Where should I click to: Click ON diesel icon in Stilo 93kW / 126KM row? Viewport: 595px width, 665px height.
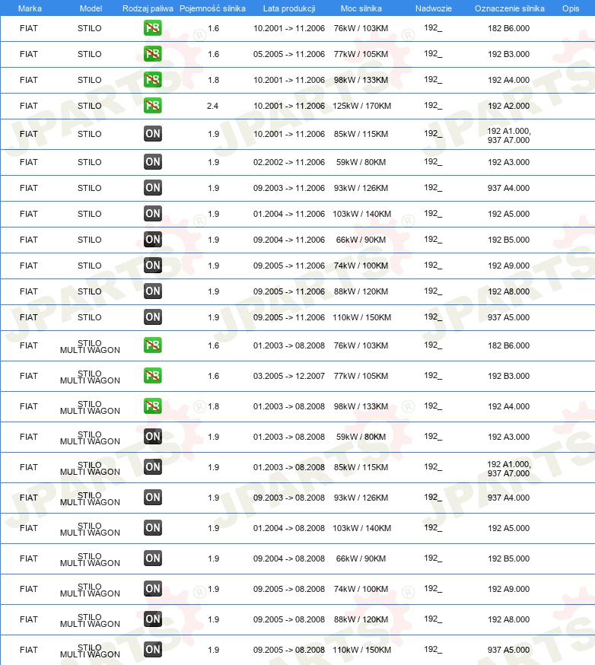point(153,187)
